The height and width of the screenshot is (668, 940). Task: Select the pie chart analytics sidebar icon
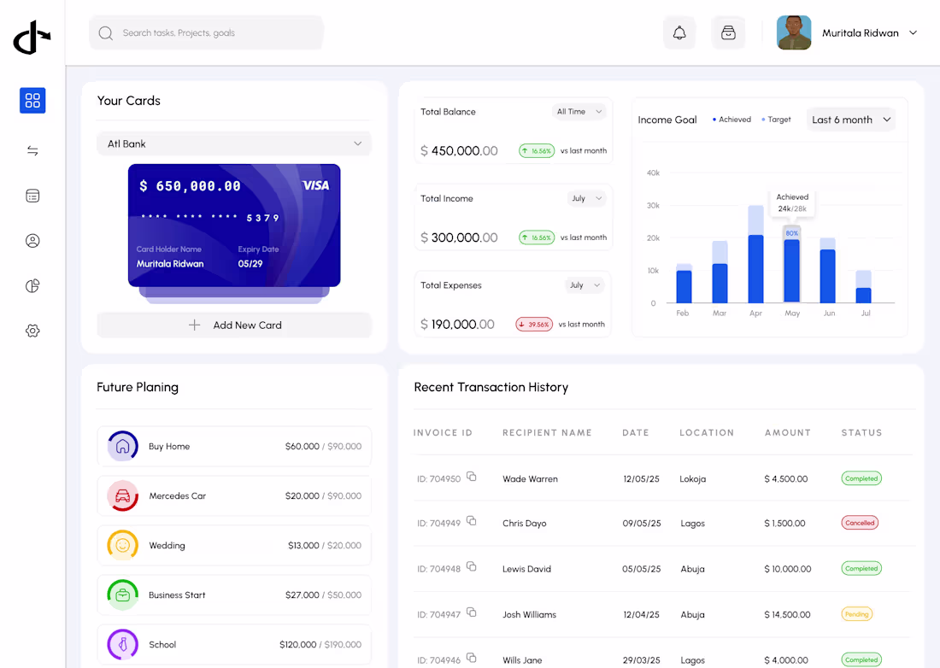(32, 285)
